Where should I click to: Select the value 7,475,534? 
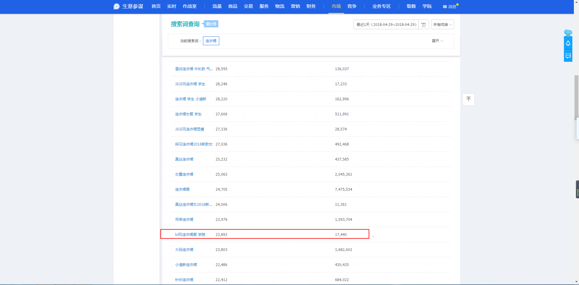343,189
